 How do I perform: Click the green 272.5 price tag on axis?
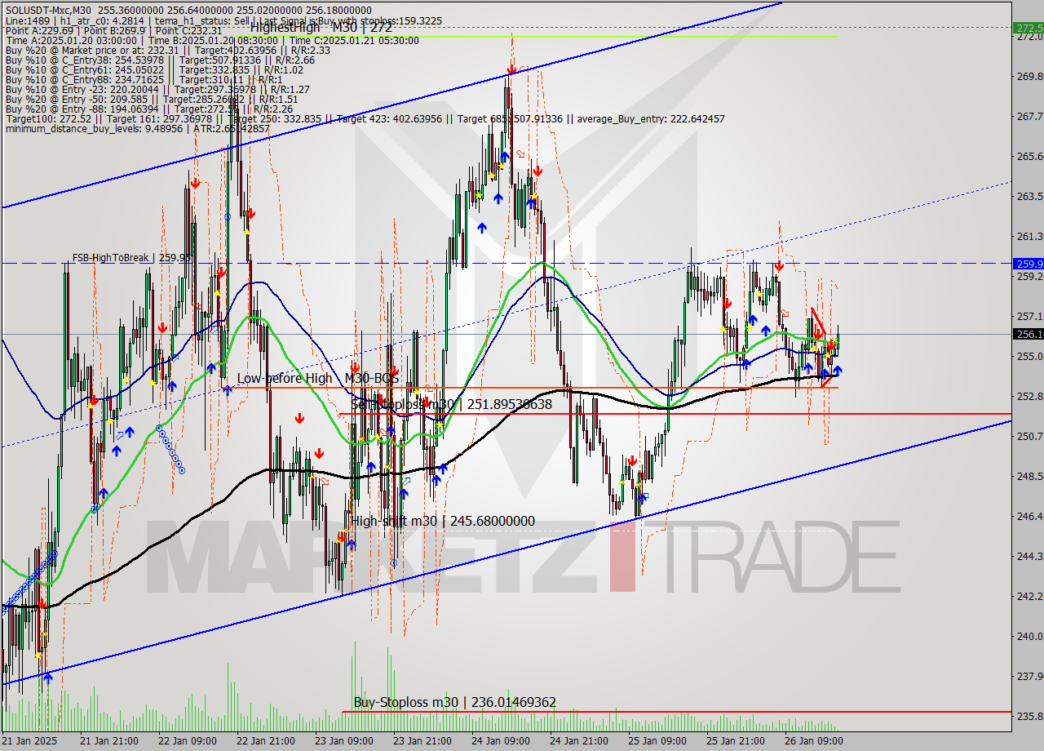click(x=1029, y=27)
